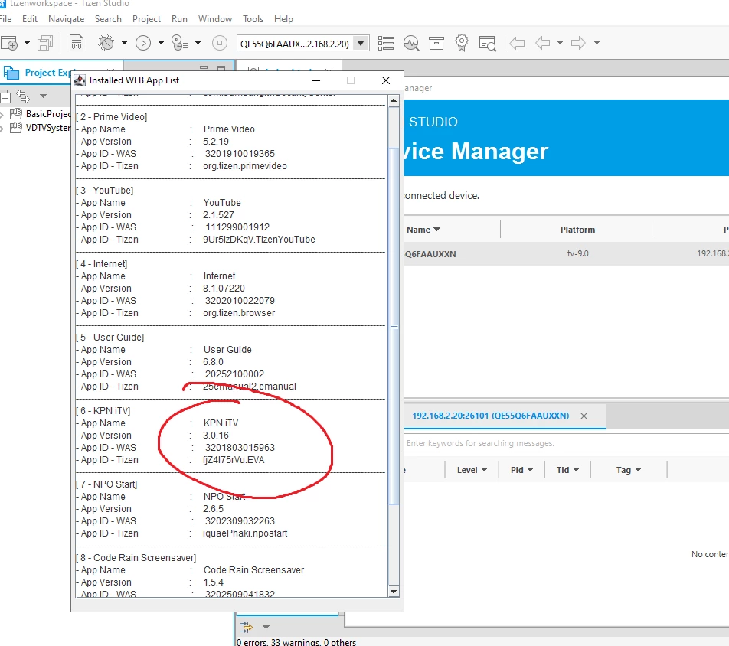This screenshot has width=729, height=646.
Task: Click the New project toolbar icon
Action: pos(9,43)
